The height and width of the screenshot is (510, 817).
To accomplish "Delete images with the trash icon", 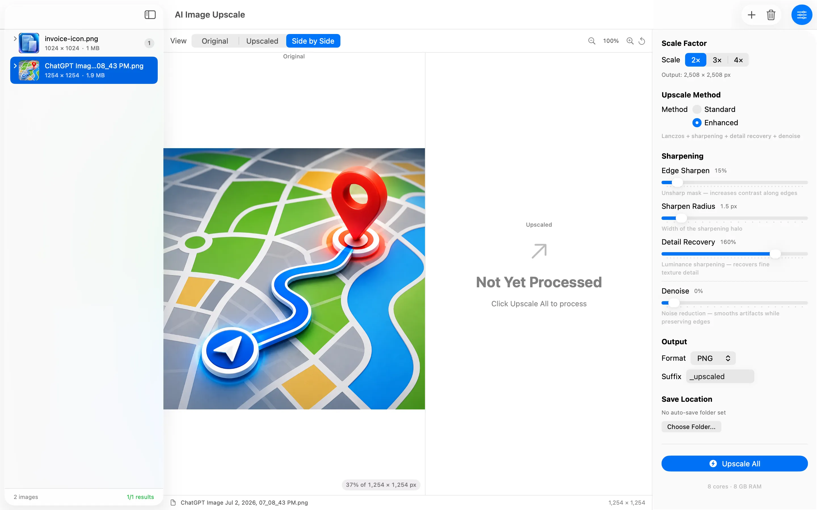I will (x=771, y=15).
